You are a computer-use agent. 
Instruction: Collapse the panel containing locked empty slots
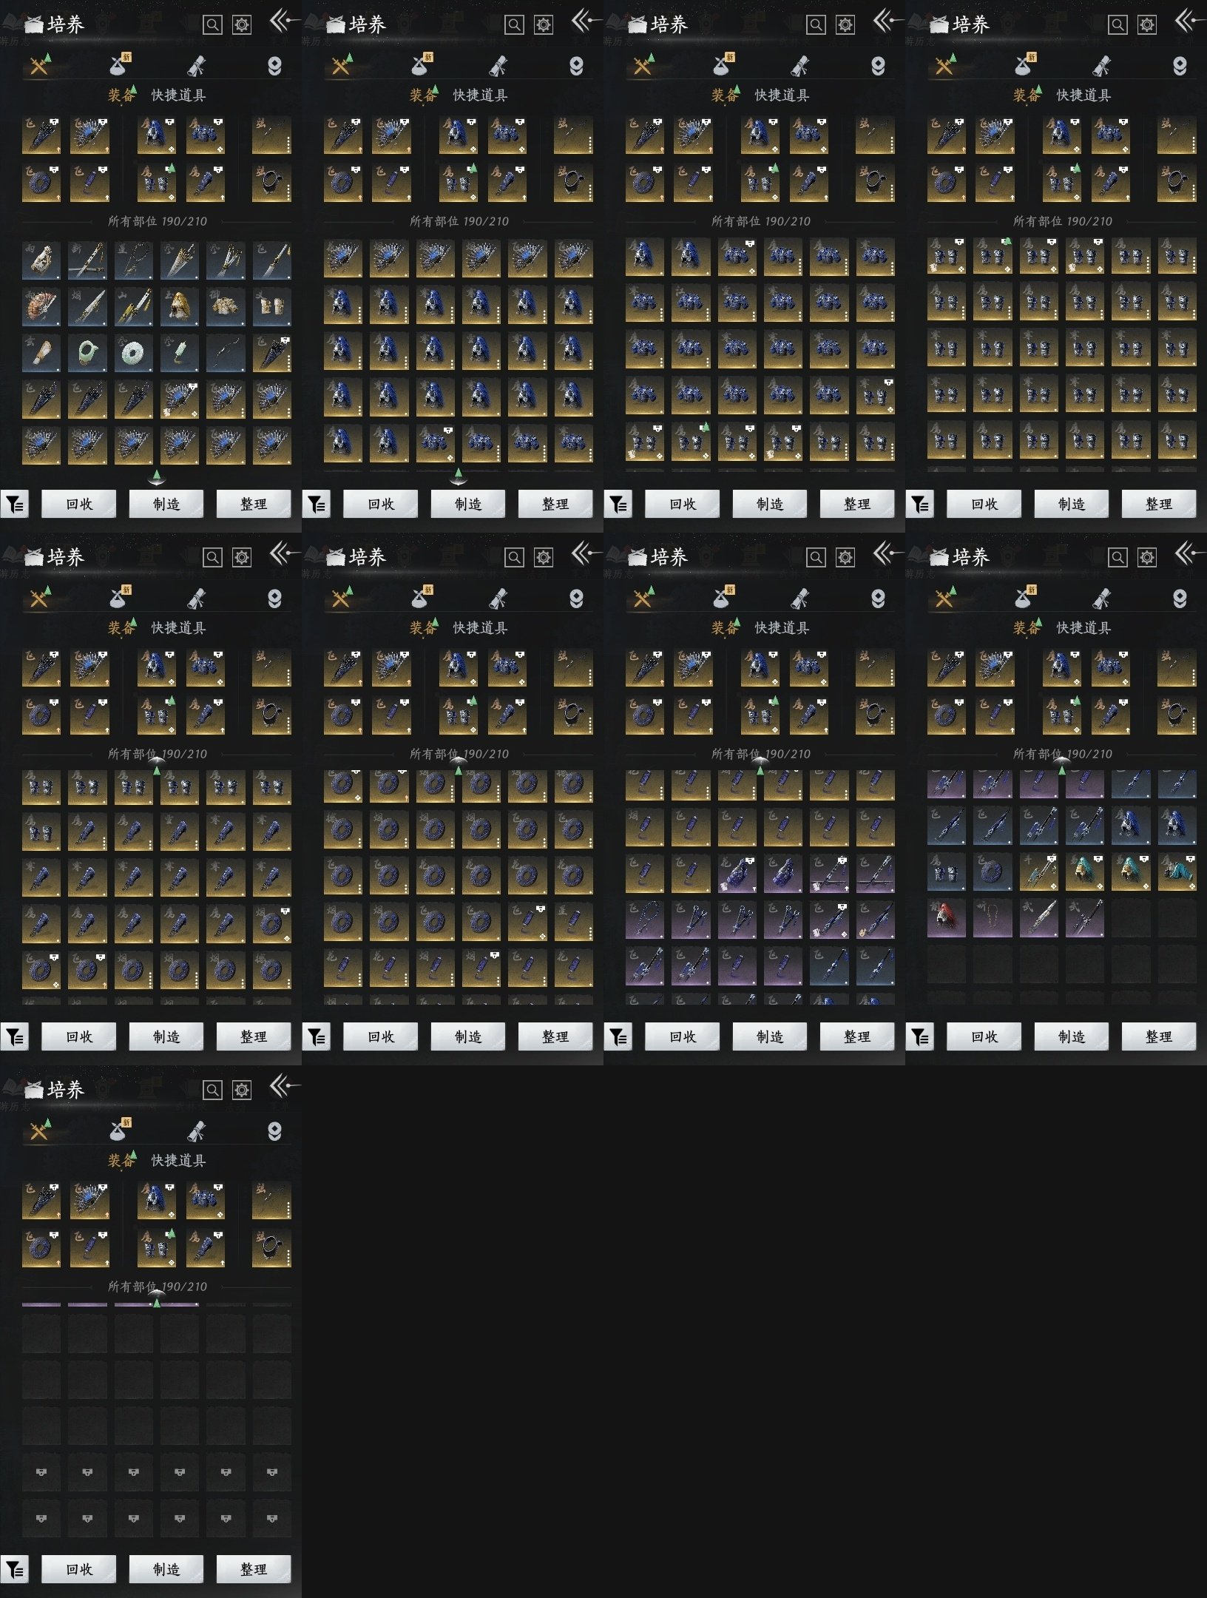tap(283, 1087)
